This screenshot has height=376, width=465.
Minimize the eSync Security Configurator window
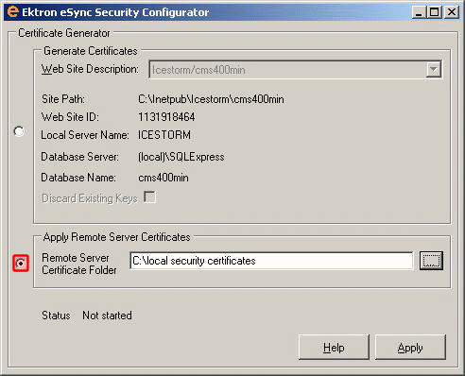click(419, 12)
